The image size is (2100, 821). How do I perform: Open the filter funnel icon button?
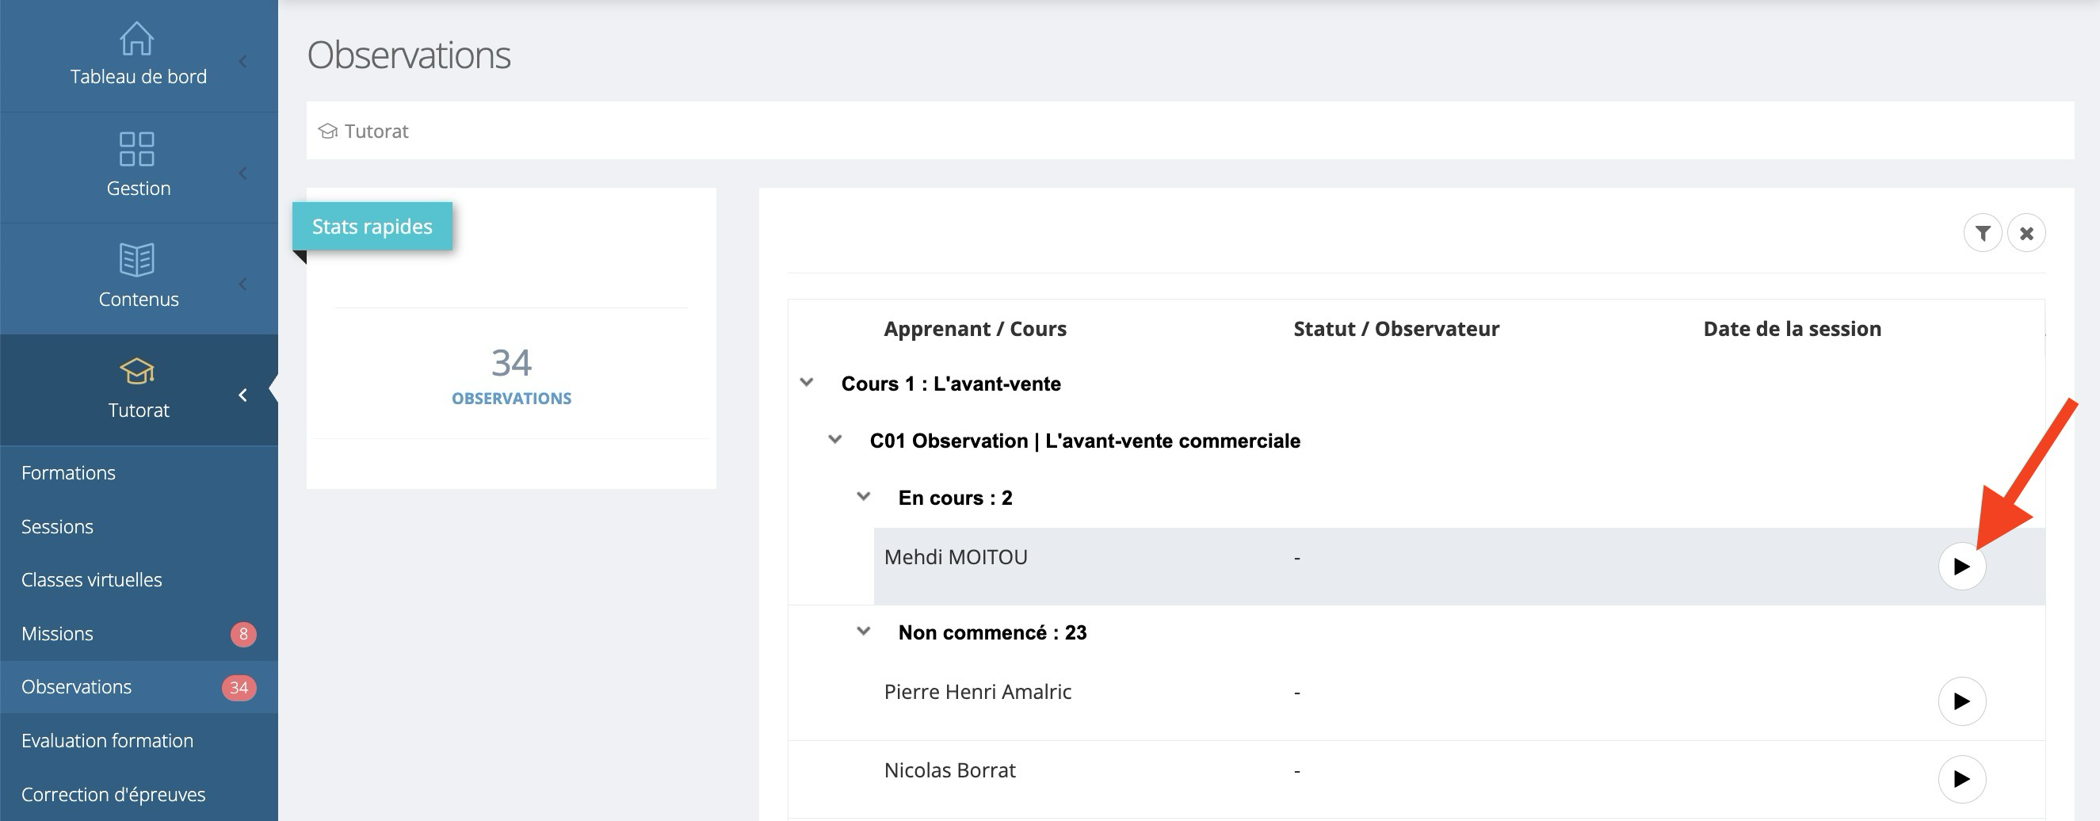click(1983, 234)
